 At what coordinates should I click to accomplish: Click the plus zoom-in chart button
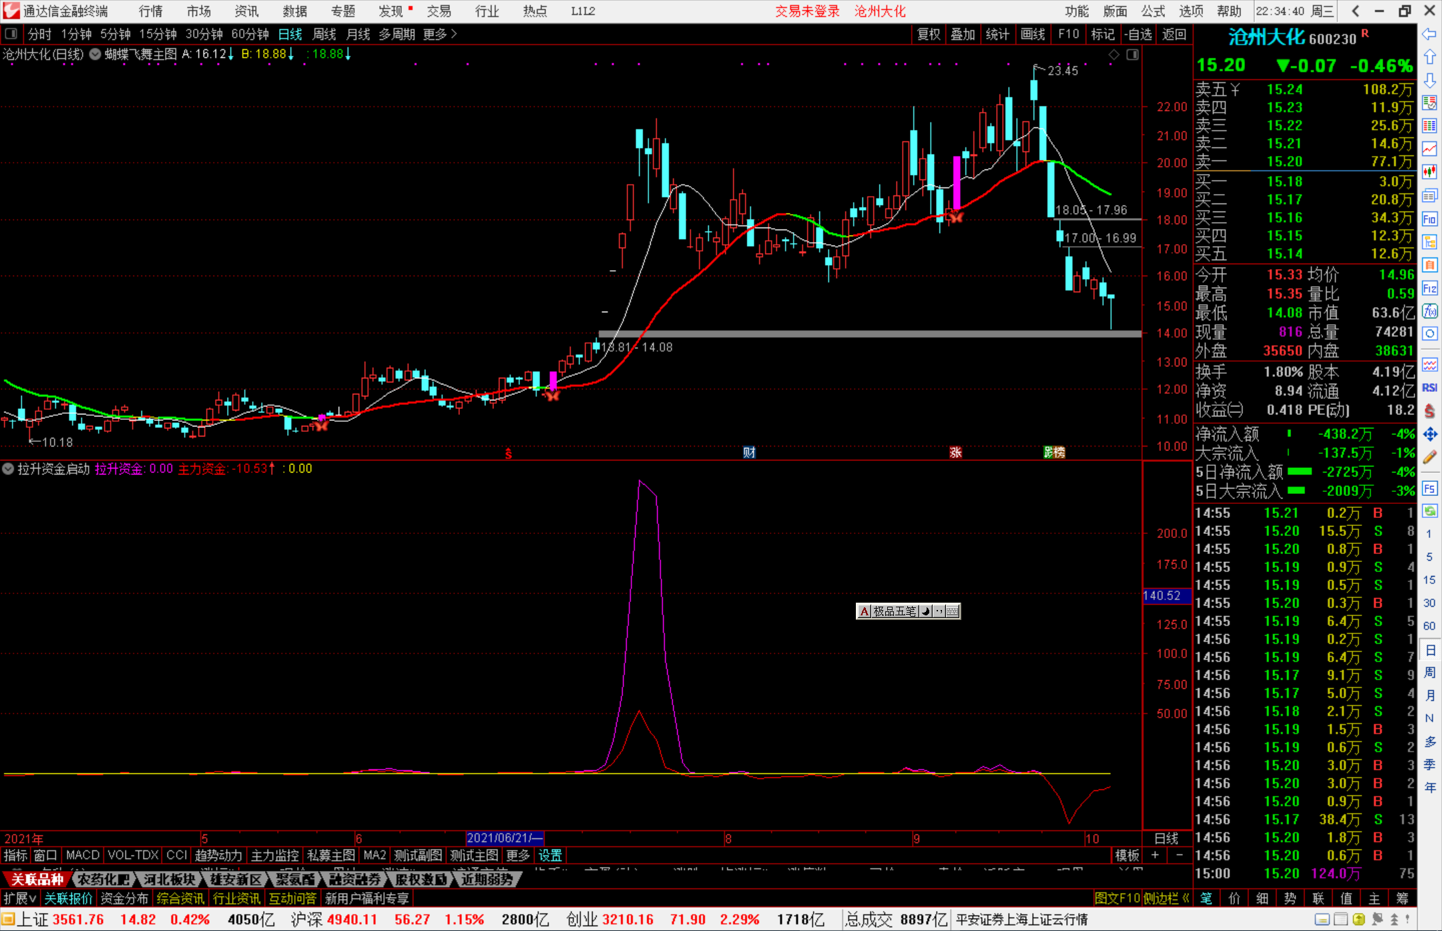click(1155, 856)
